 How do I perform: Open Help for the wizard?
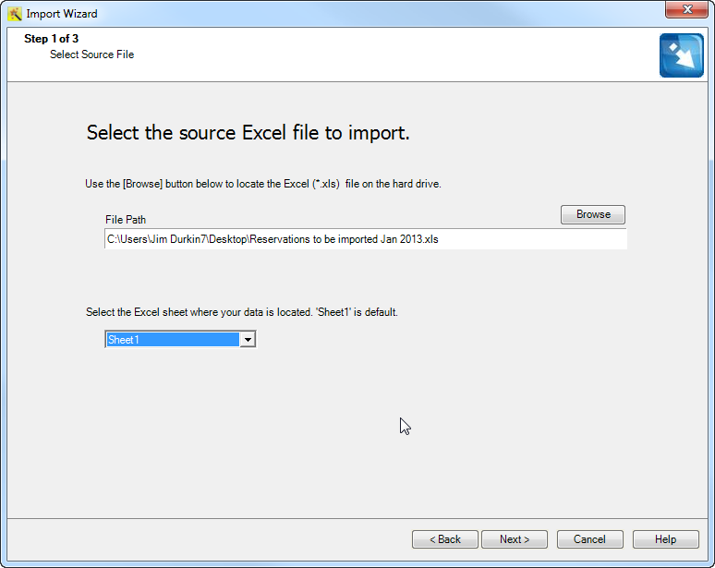coord(665,539)
